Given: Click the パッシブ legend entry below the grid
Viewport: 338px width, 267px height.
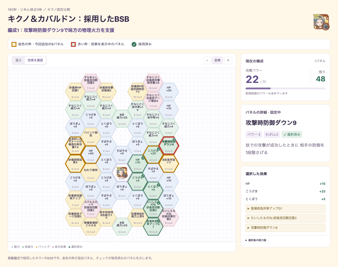Looking at the screenshot, I should 43,247.
